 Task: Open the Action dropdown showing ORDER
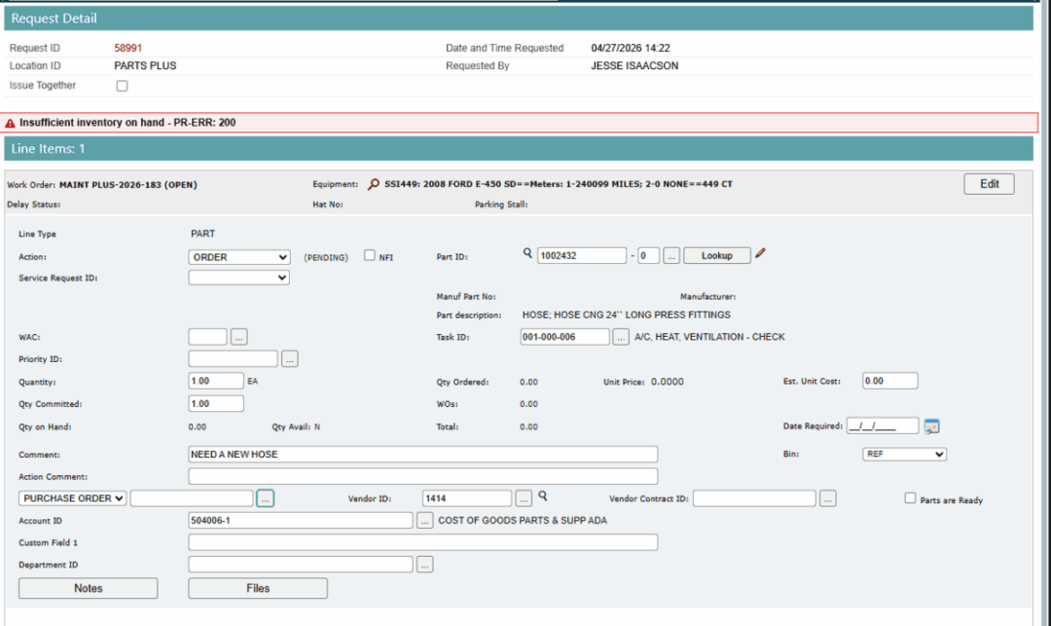(239, 257)
